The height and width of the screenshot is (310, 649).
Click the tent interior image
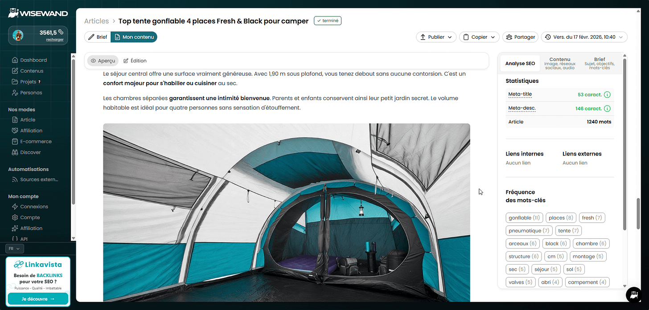pyautogui.click(x=287, y=212)
